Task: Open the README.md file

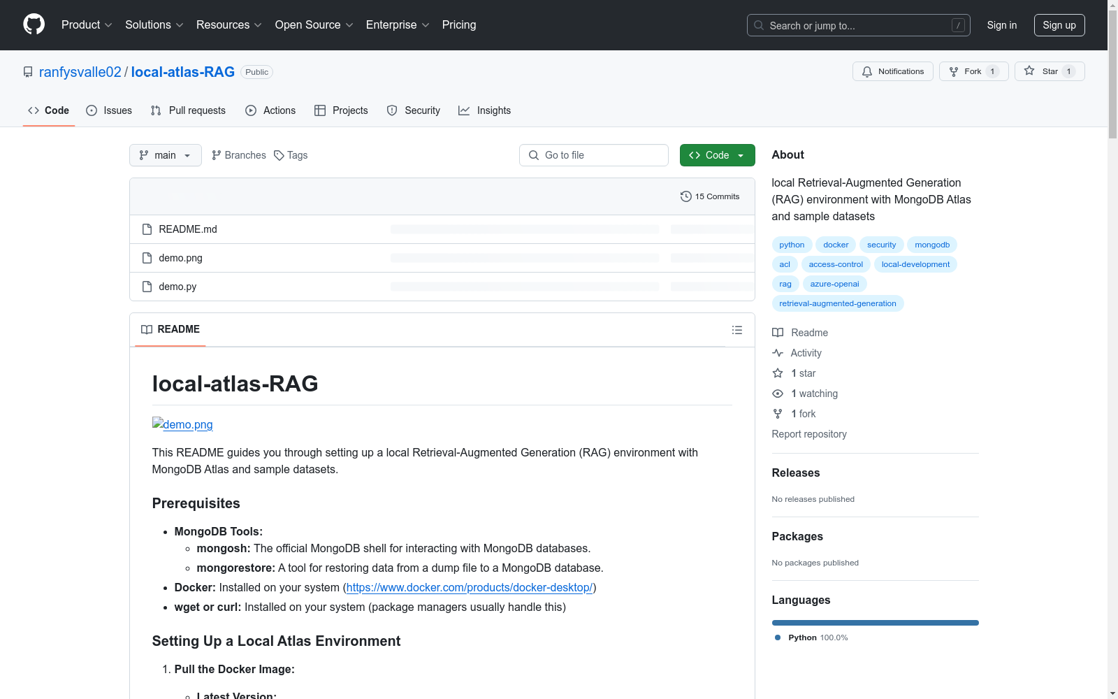Action: pos(188,229)
